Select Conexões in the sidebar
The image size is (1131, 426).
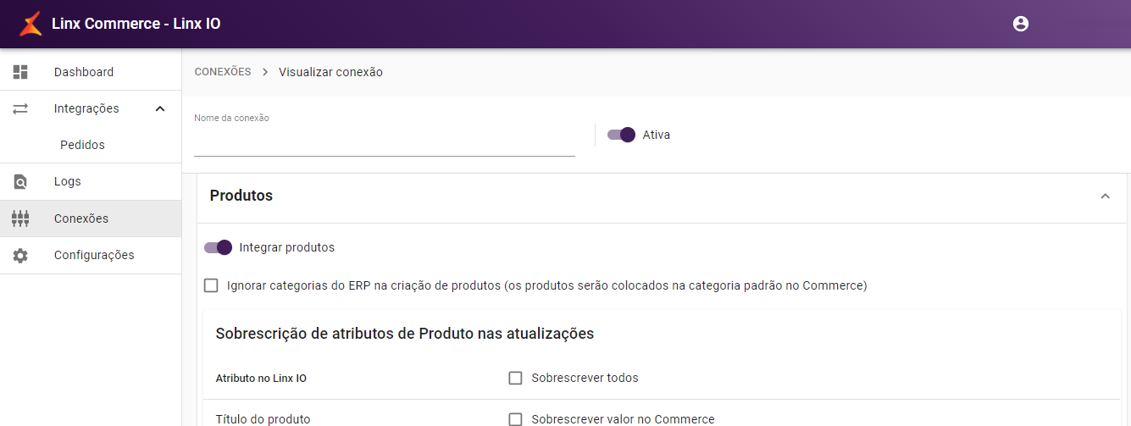[91, 219]
